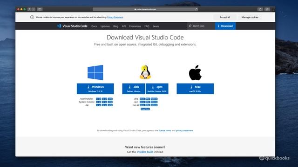Select Windows .zip 64 bit

(98, 105)
